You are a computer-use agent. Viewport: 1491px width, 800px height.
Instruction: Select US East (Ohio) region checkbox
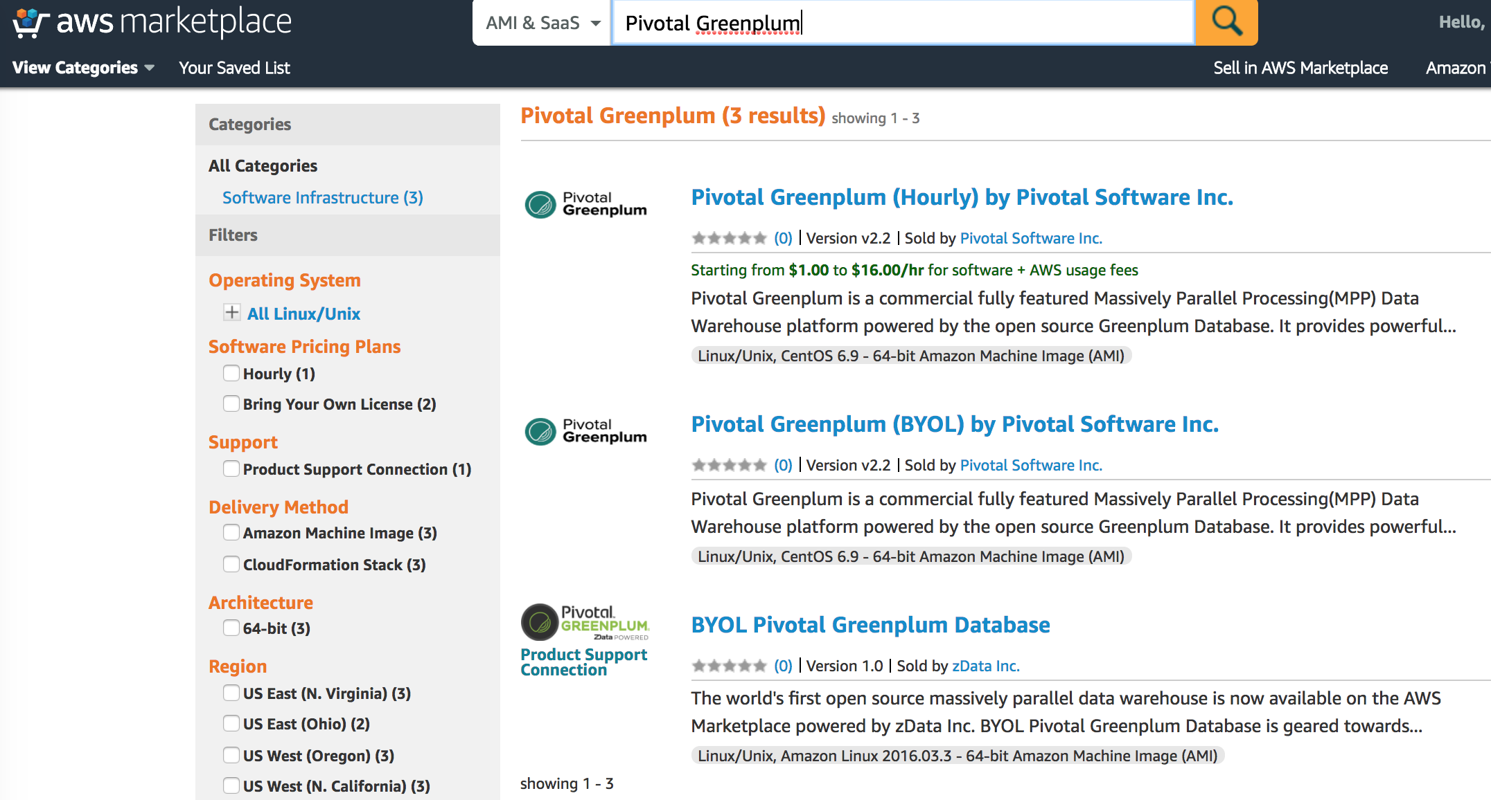pos(231,724)
